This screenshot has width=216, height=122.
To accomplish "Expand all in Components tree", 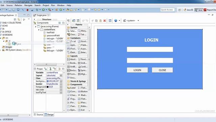I will tap(60, 23).
